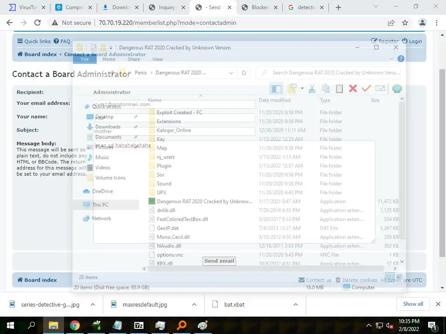Image resolution: width=446 pixels, height=334 pixels.
Task: Click the Delete cookies link in footer
Action: (x=356, y=280)
